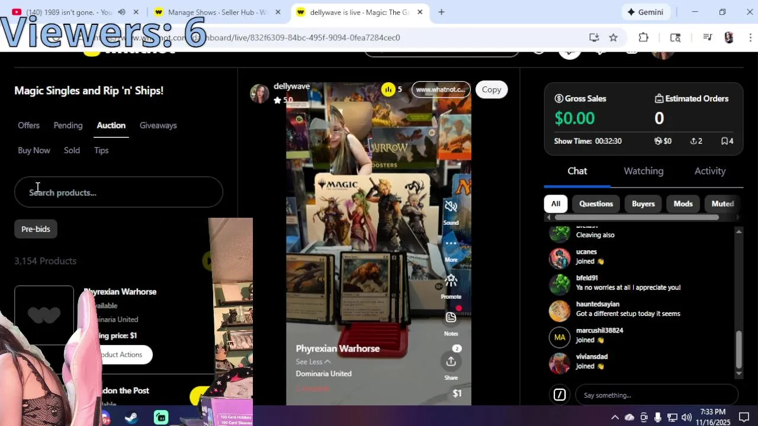Screen dimensions: 758x426
Task: Click the taskbar microphone icon
Action: [x=658, y=417]
